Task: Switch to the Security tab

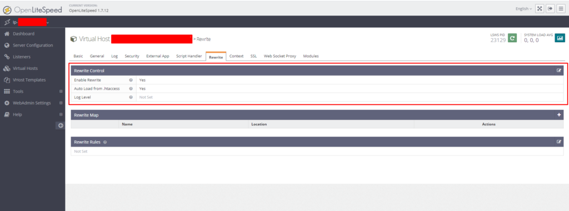Action: coord(132,56)
